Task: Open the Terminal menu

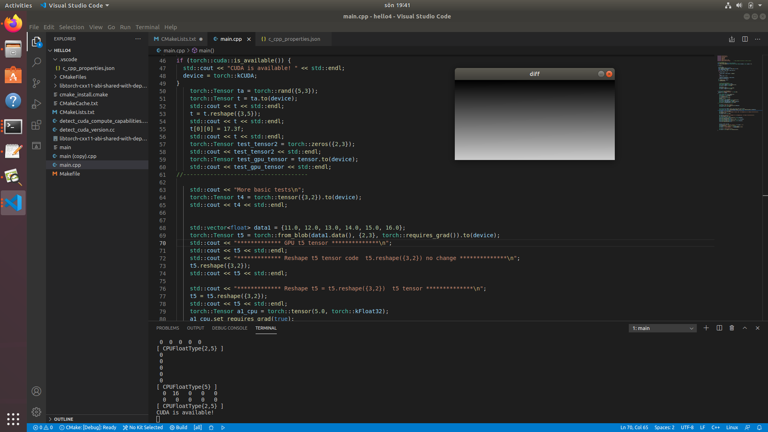Action: pos(147,27)
